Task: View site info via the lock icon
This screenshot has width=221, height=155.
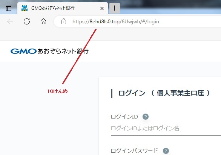Action: 64,21
